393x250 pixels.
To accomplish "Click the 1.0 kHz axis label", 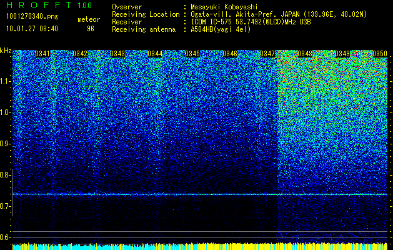I will point(6,113).
